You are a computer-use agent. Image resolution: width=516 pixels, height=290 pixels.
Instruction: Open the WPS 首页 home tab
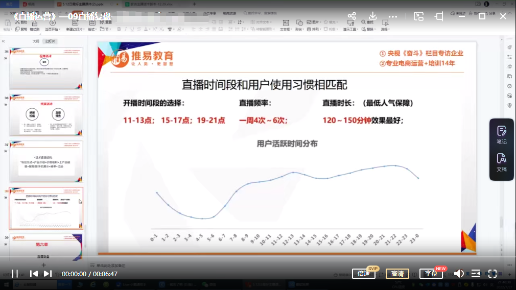(x=9, y=4)
